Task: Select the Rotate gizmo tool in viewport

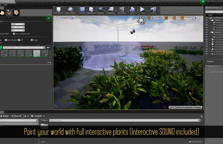Action: pos(152,18)
